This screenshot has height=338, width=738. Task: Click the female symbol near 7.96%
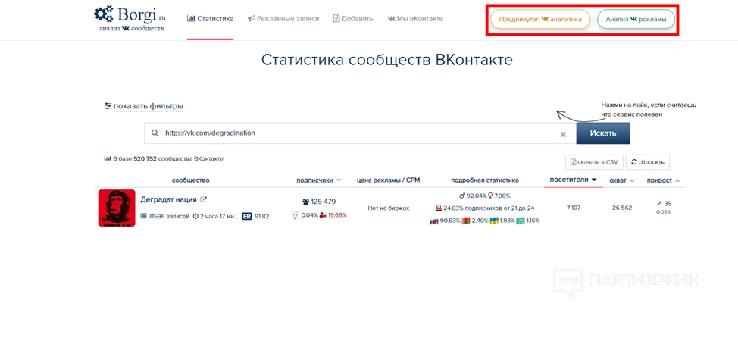tap(490, 196)
